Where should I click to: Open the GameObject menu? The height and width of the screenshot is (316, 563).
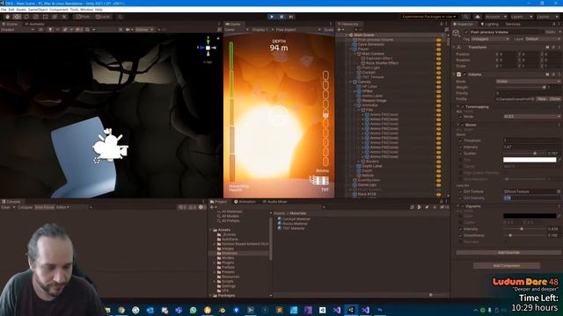pyautogui.click(x=38, y=10)
